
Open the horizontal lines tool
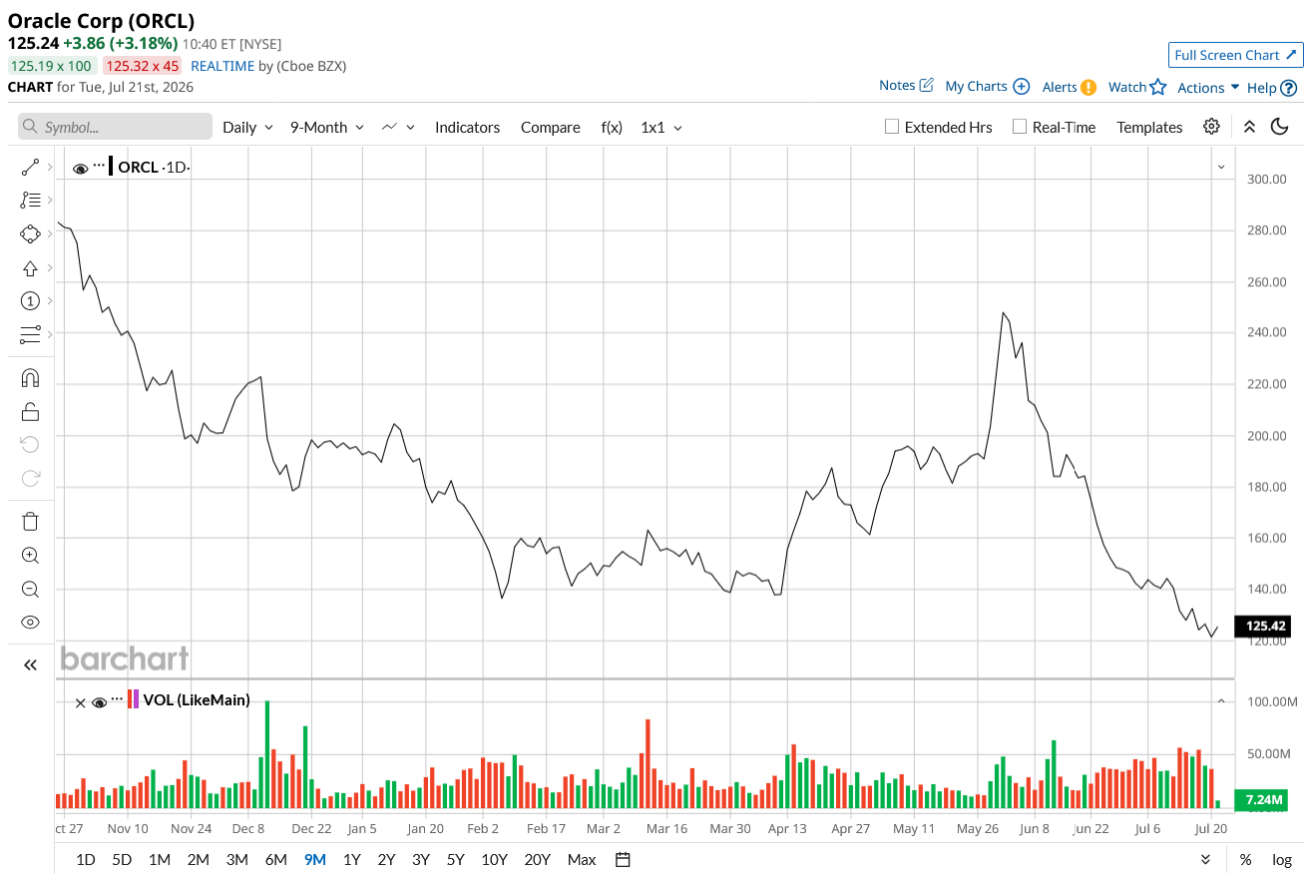(x=30, y=334)
